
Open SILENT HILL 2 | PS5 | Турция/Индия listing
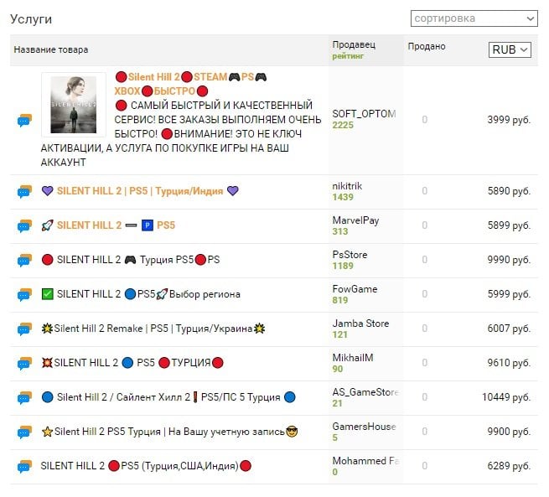pyautogui.click(x=140, y=191)
